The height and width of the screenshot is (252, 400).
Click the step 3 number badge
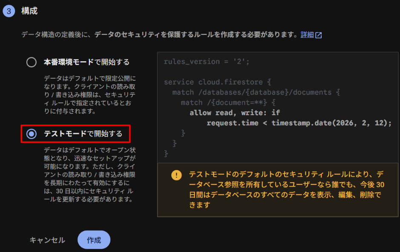coord(9,11)
